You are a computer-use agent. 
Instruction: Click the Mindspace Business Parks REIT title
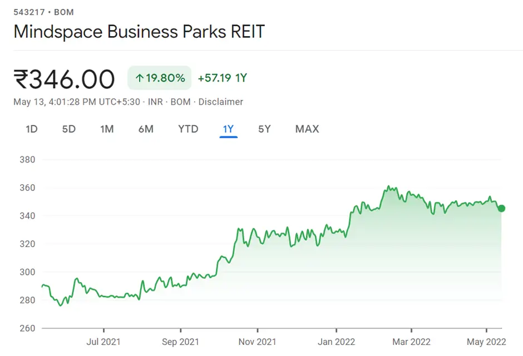click(139, 32)
